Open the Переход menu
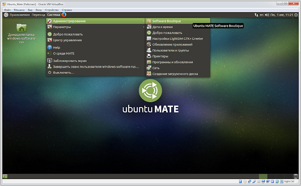Viewport: 301px width, 186px height. 39,15
